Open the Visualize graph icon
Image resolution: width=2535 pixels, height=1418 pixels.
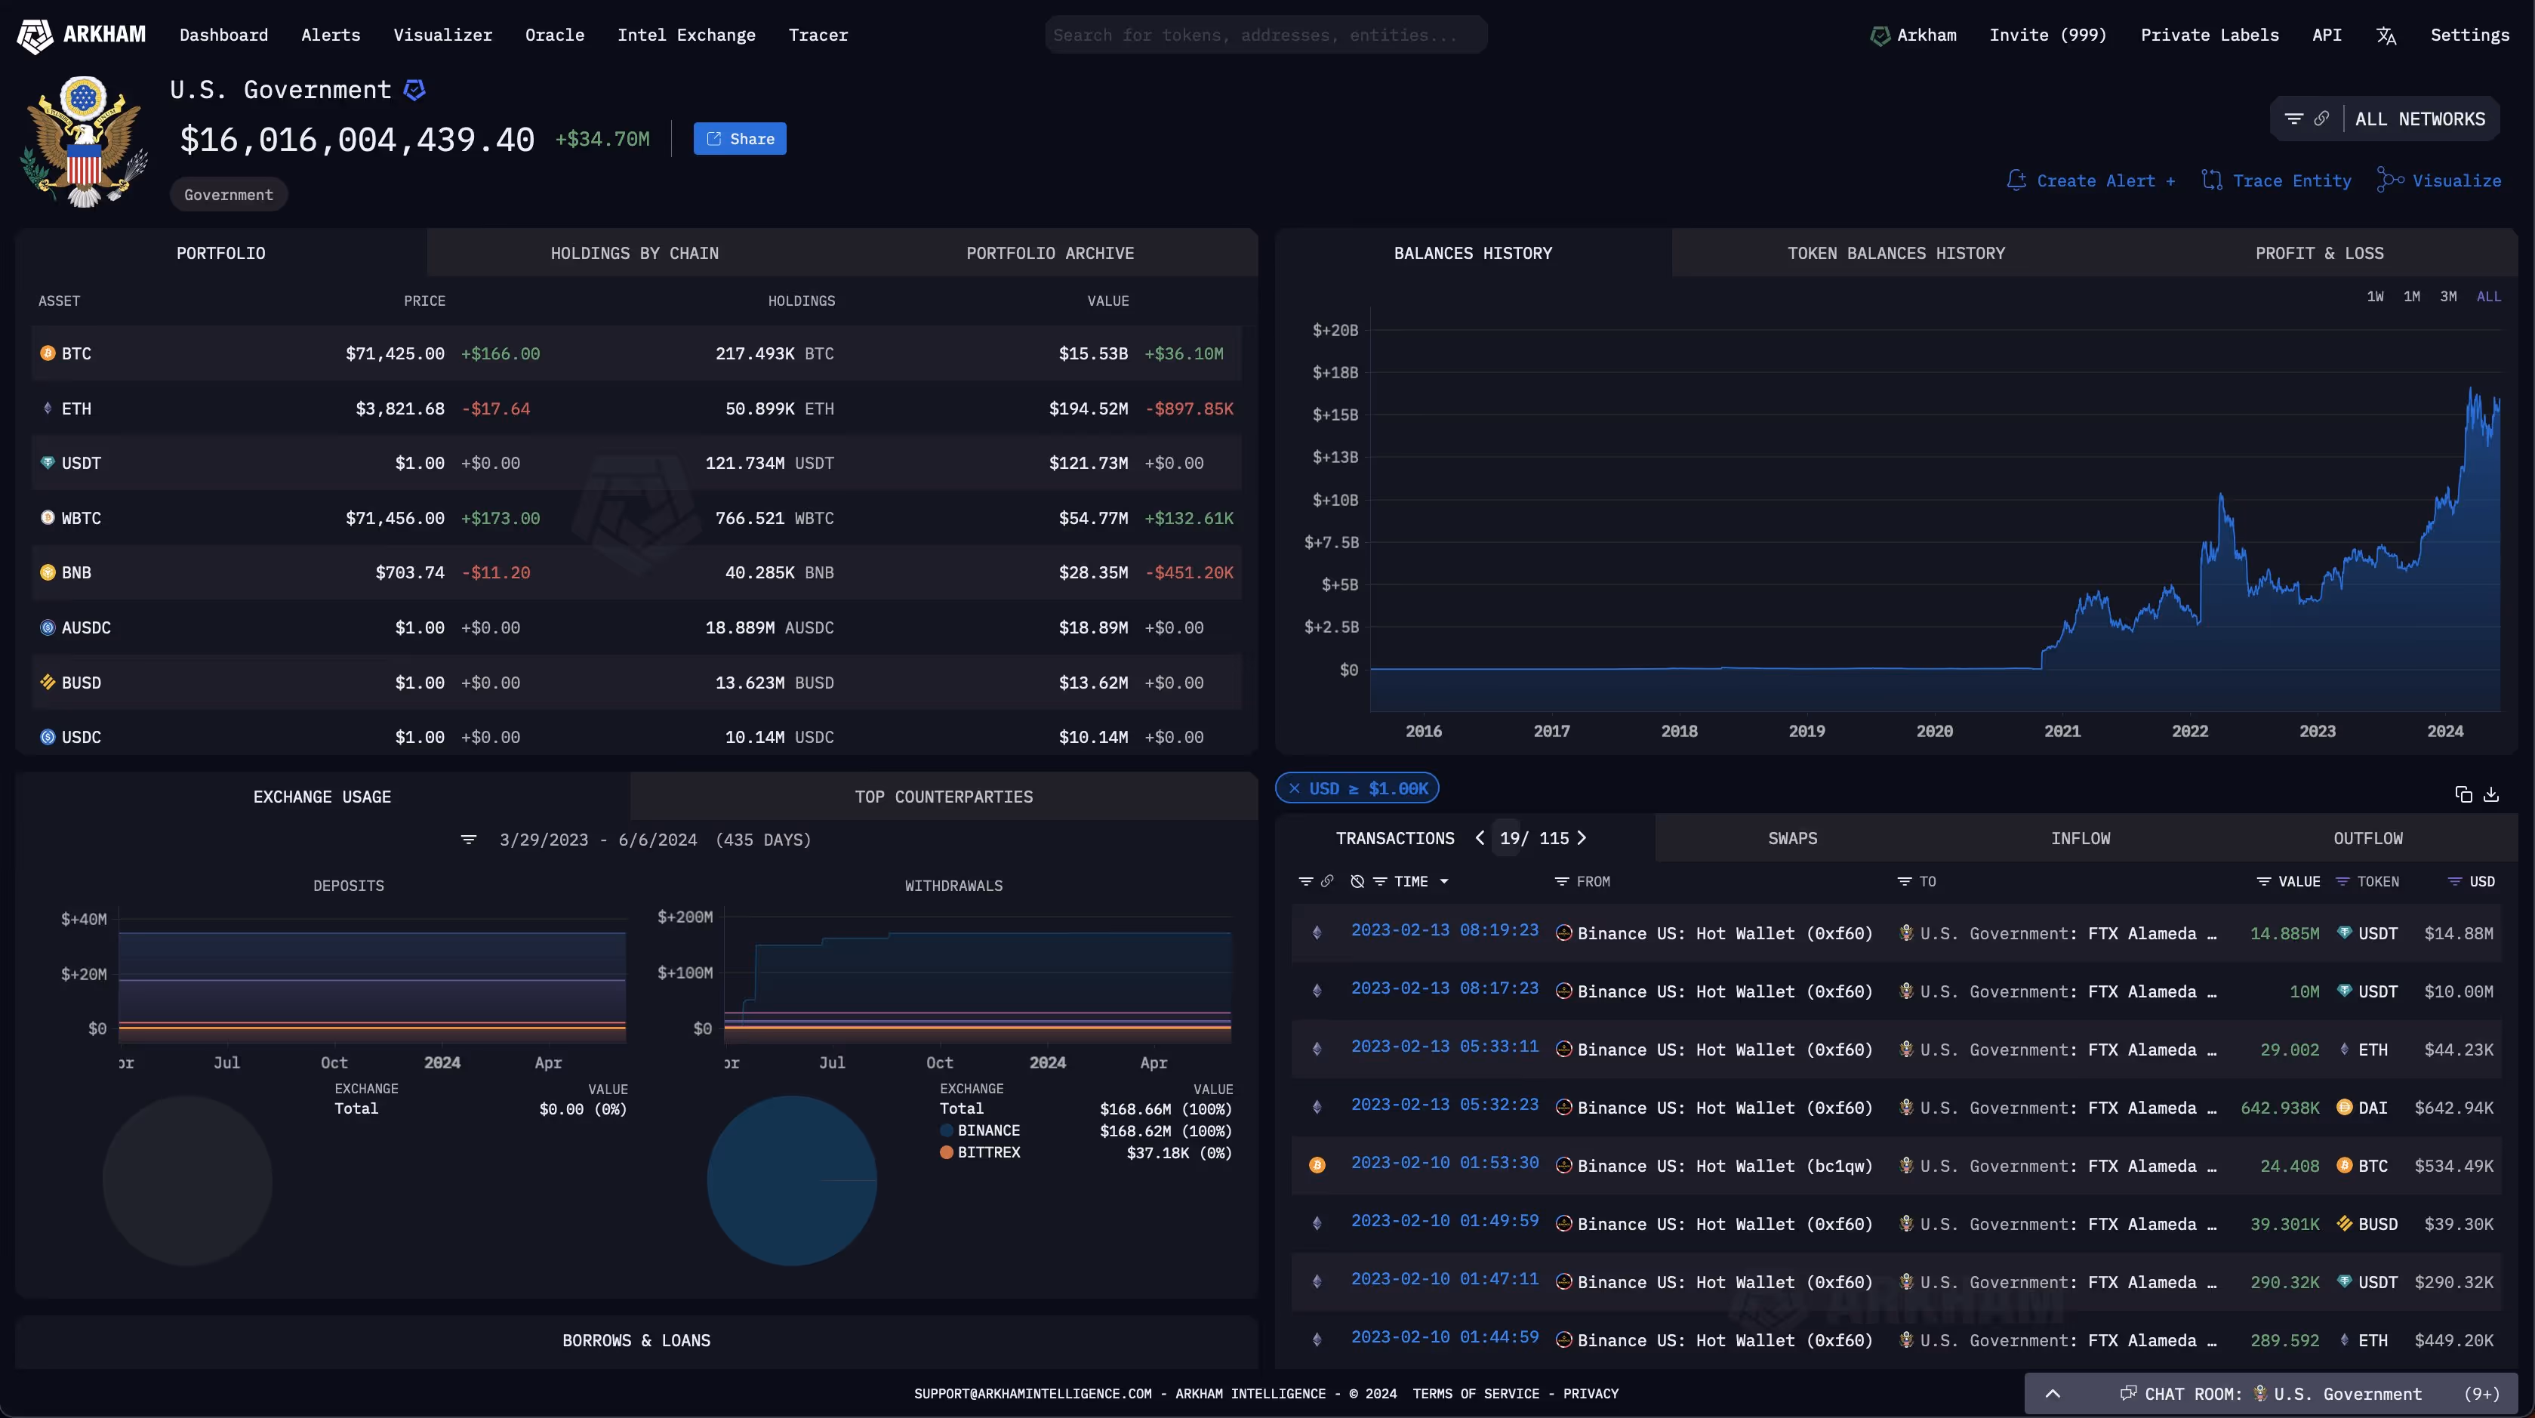(x=2390, y=180)
